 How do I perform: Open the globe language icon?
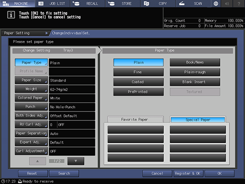tap(216, 3)
